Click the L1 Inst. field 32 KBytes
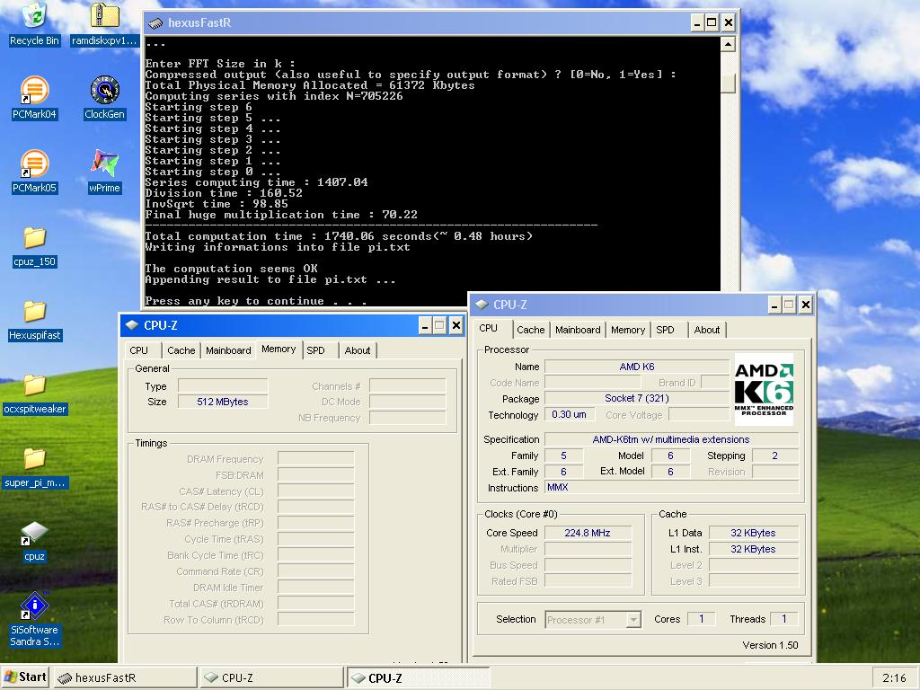The width and height of the screenshot is (920, 690). 753,549
